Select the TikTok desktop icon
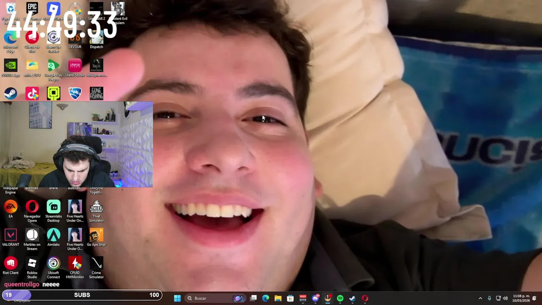542x305 pixels. [32, 94]
